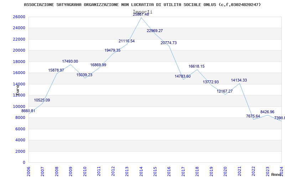This screenshot has height=178, width=285.
Task: Click x-axis year 2016
Action: 169,171
